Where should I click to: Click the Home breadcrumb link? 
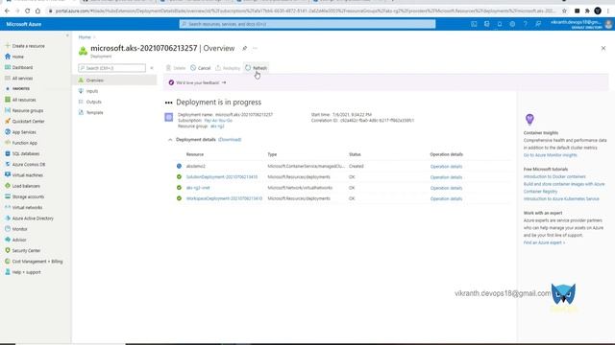85,37
